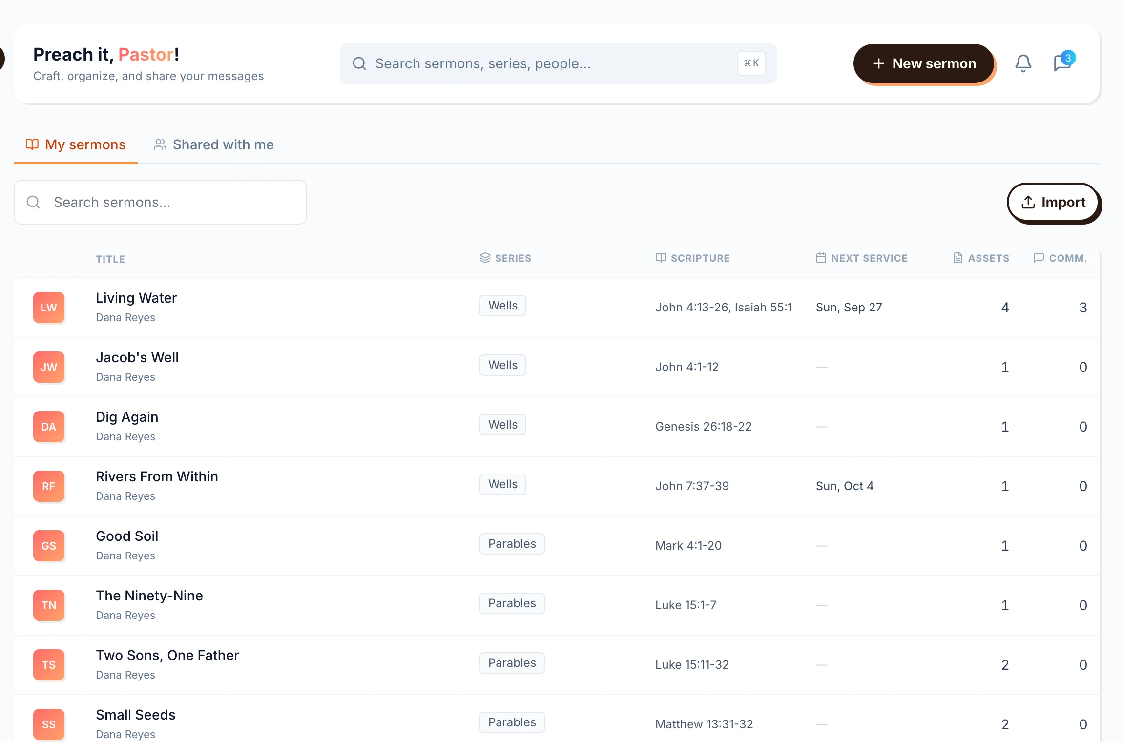
Task: Click scripture Genesis 26:18-22
Action: tap(704, 427)
